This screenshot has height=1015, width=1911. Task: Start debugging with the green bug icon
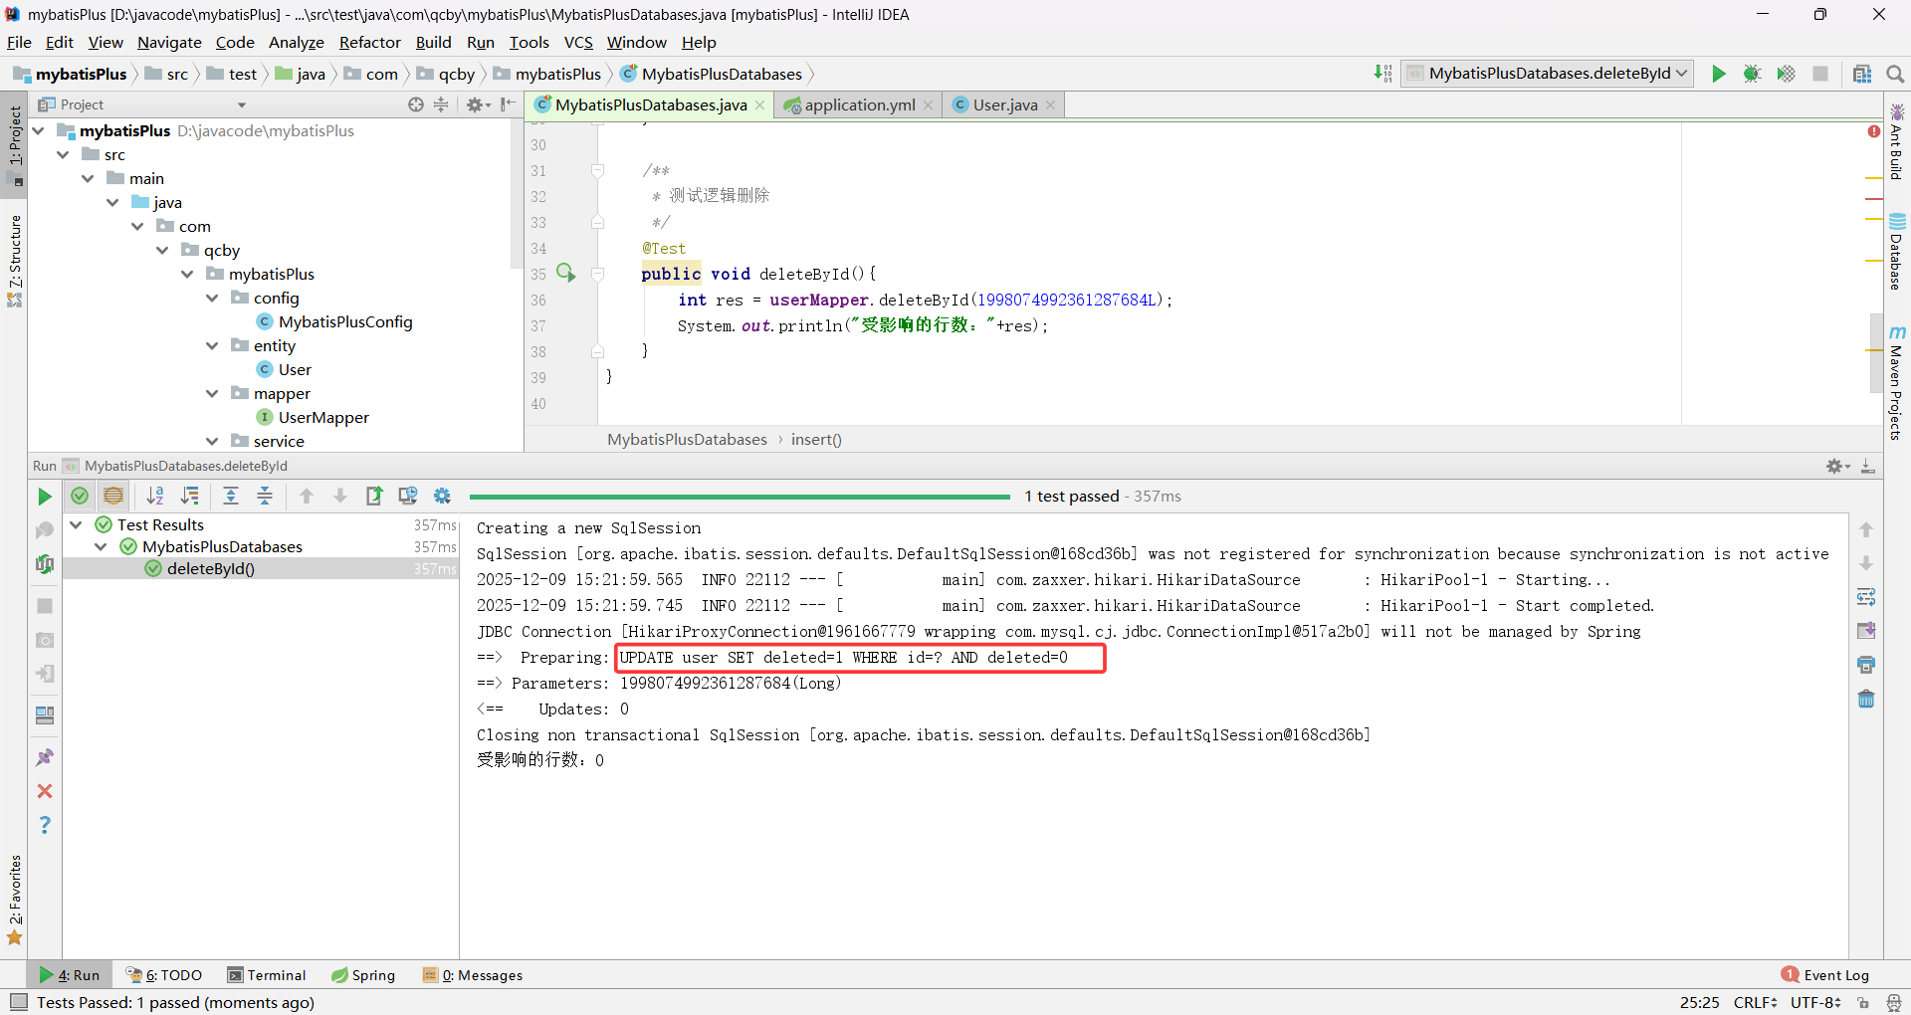tap(1753, 74)
